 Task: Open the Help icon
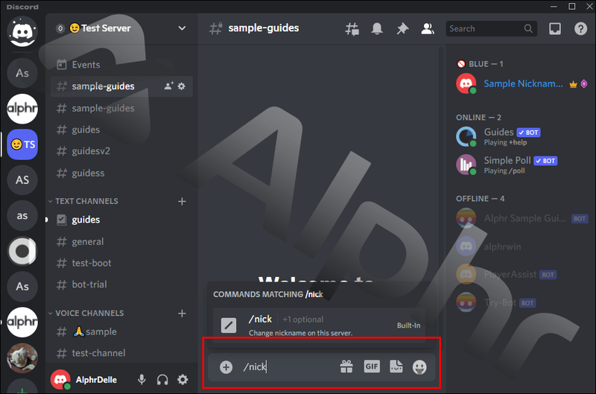coord(580,28)
